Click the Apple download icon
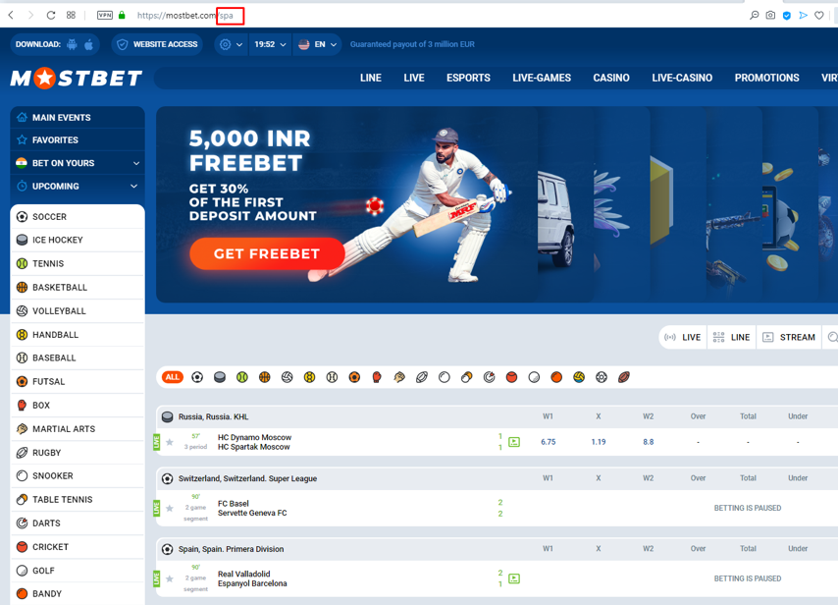The height and width of the screenshot is (605, 838). (88, 44)
